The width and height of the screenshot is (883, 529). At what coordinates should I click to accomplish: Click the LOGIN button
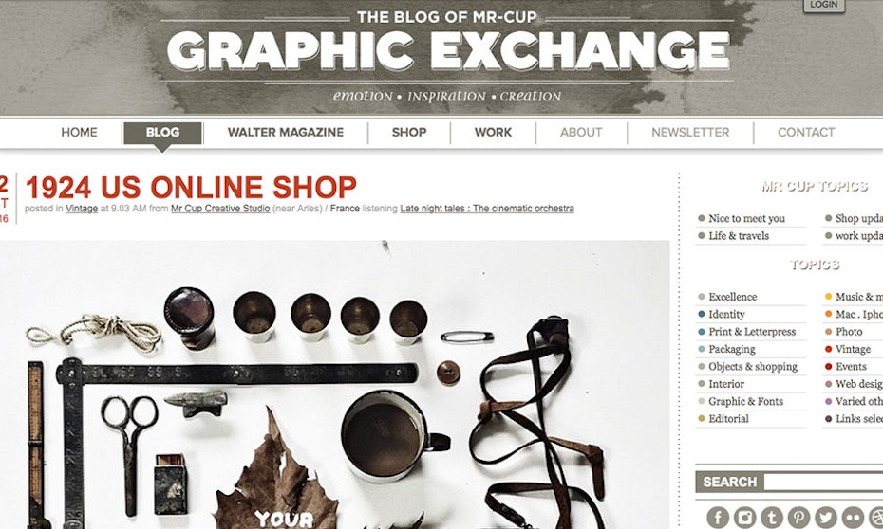click(x=824, y=5)
